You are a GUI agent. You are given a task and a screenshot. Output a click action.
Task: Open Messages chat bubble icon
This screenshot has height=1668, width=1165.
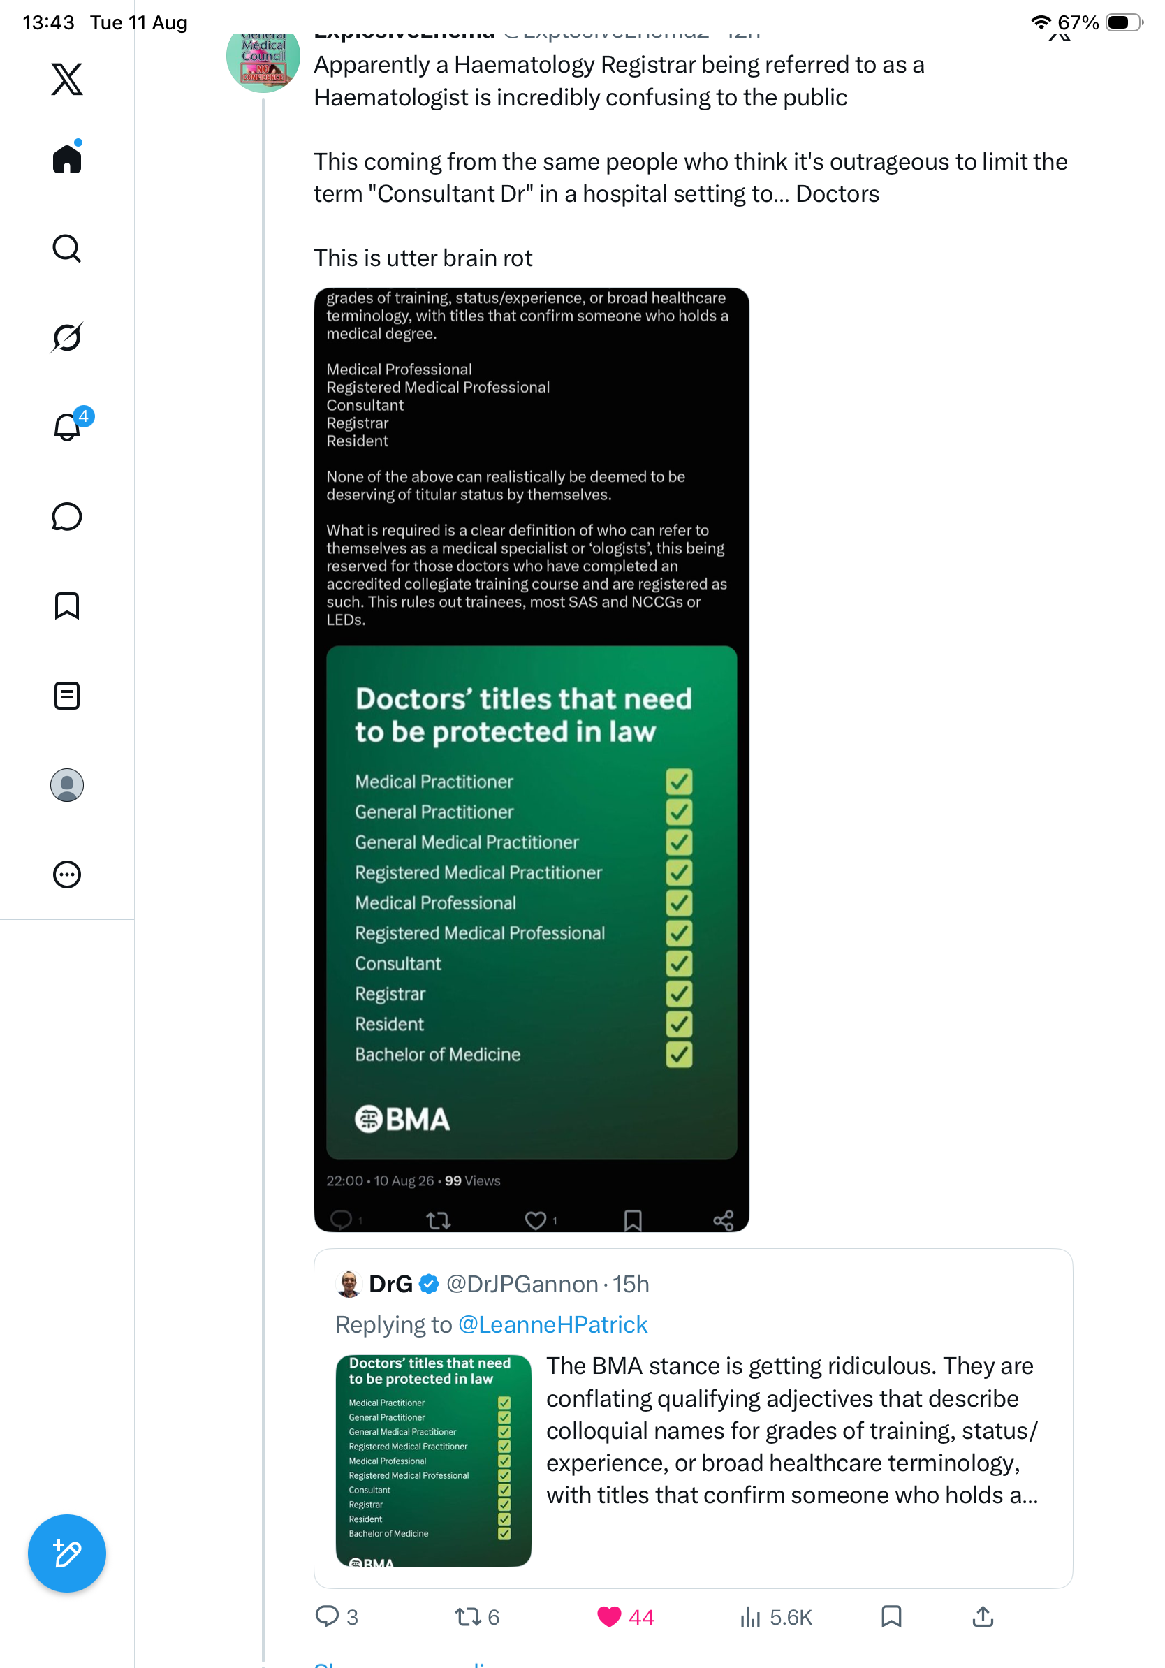tap(67, 516)
